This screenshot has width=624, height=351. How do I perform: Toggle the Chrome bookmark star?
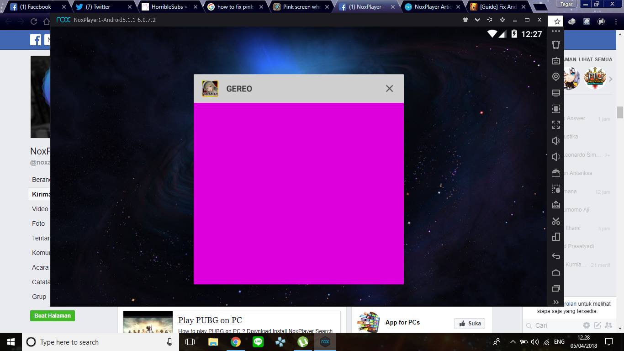click(557, 21)
